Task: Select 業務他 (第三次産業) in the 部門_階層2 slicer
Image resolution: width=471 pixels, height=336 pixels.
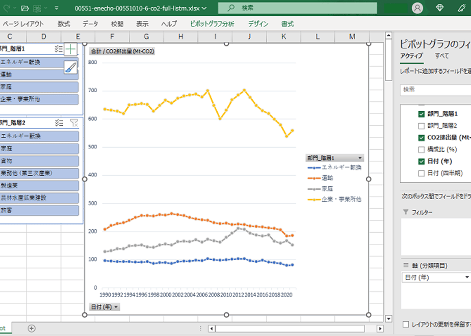Action: tap(39, 173)
